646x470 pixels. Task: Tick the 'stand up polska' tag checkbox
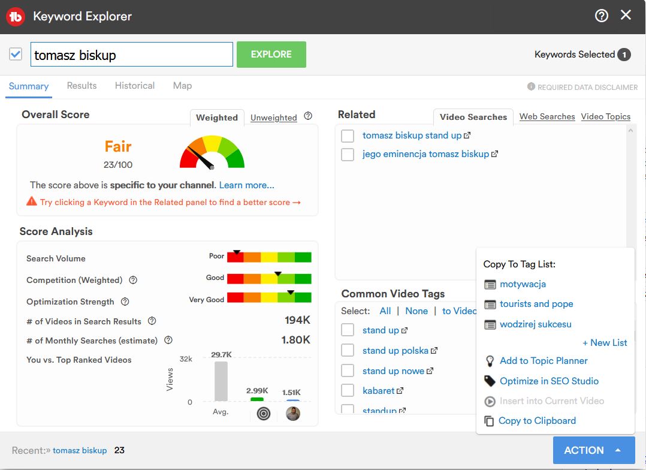point(348,351)
